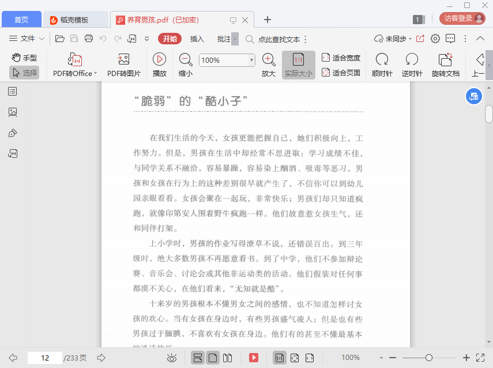Enable two-page view in status bar
This screenshot has width=493, height=368.
(x=228, y=358)
